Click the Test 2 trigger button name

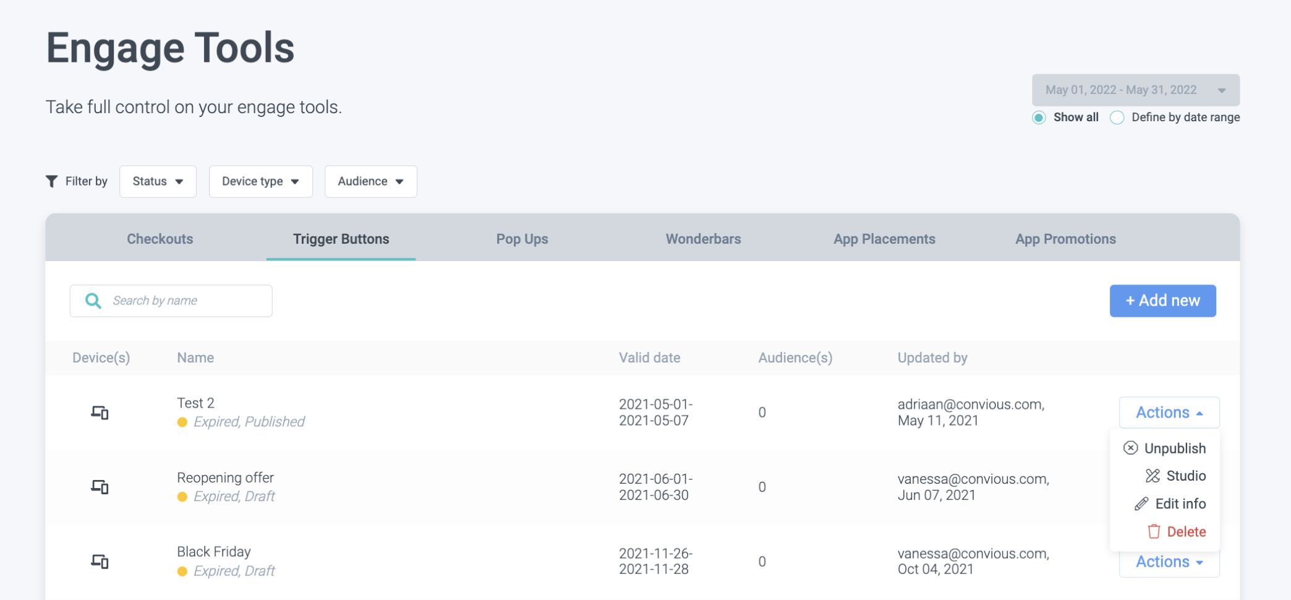tap(195, 403)
